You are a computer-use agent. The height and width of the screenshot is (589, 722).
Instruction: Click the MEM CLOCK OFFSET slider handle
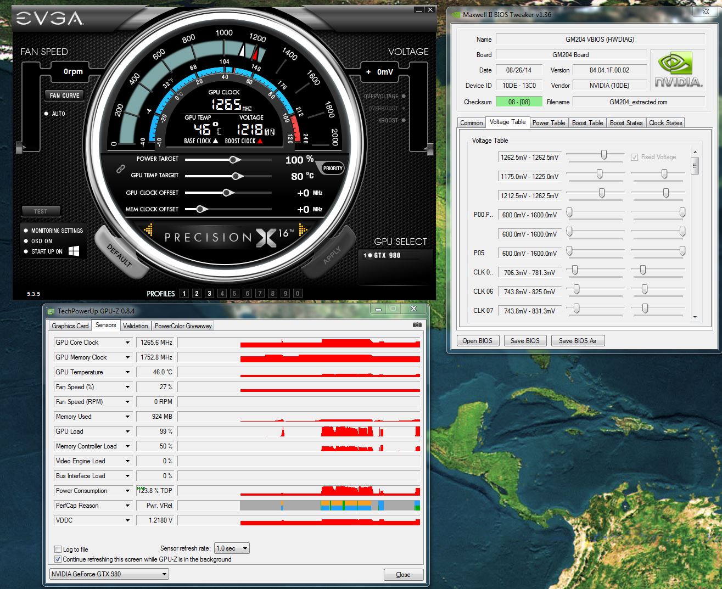point(201,209)
